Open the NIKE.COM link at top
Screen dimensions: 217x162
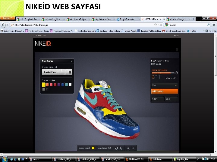[x=40, y=35]
